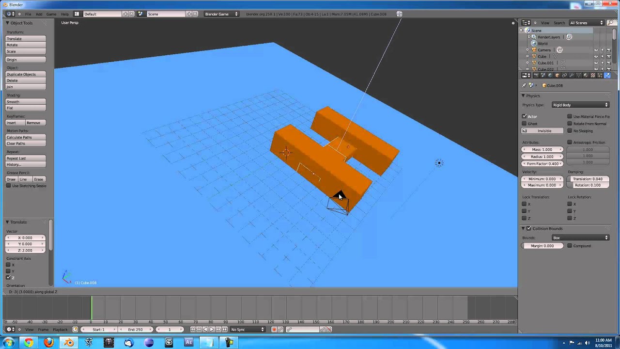Hide the Camera with its eye icon
Viewport: 620px width, 349px height.
tap(596, 50)
